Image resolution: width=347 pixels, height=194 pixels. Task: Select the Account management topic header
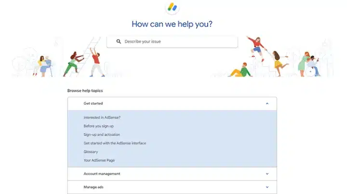pos(102,174)
